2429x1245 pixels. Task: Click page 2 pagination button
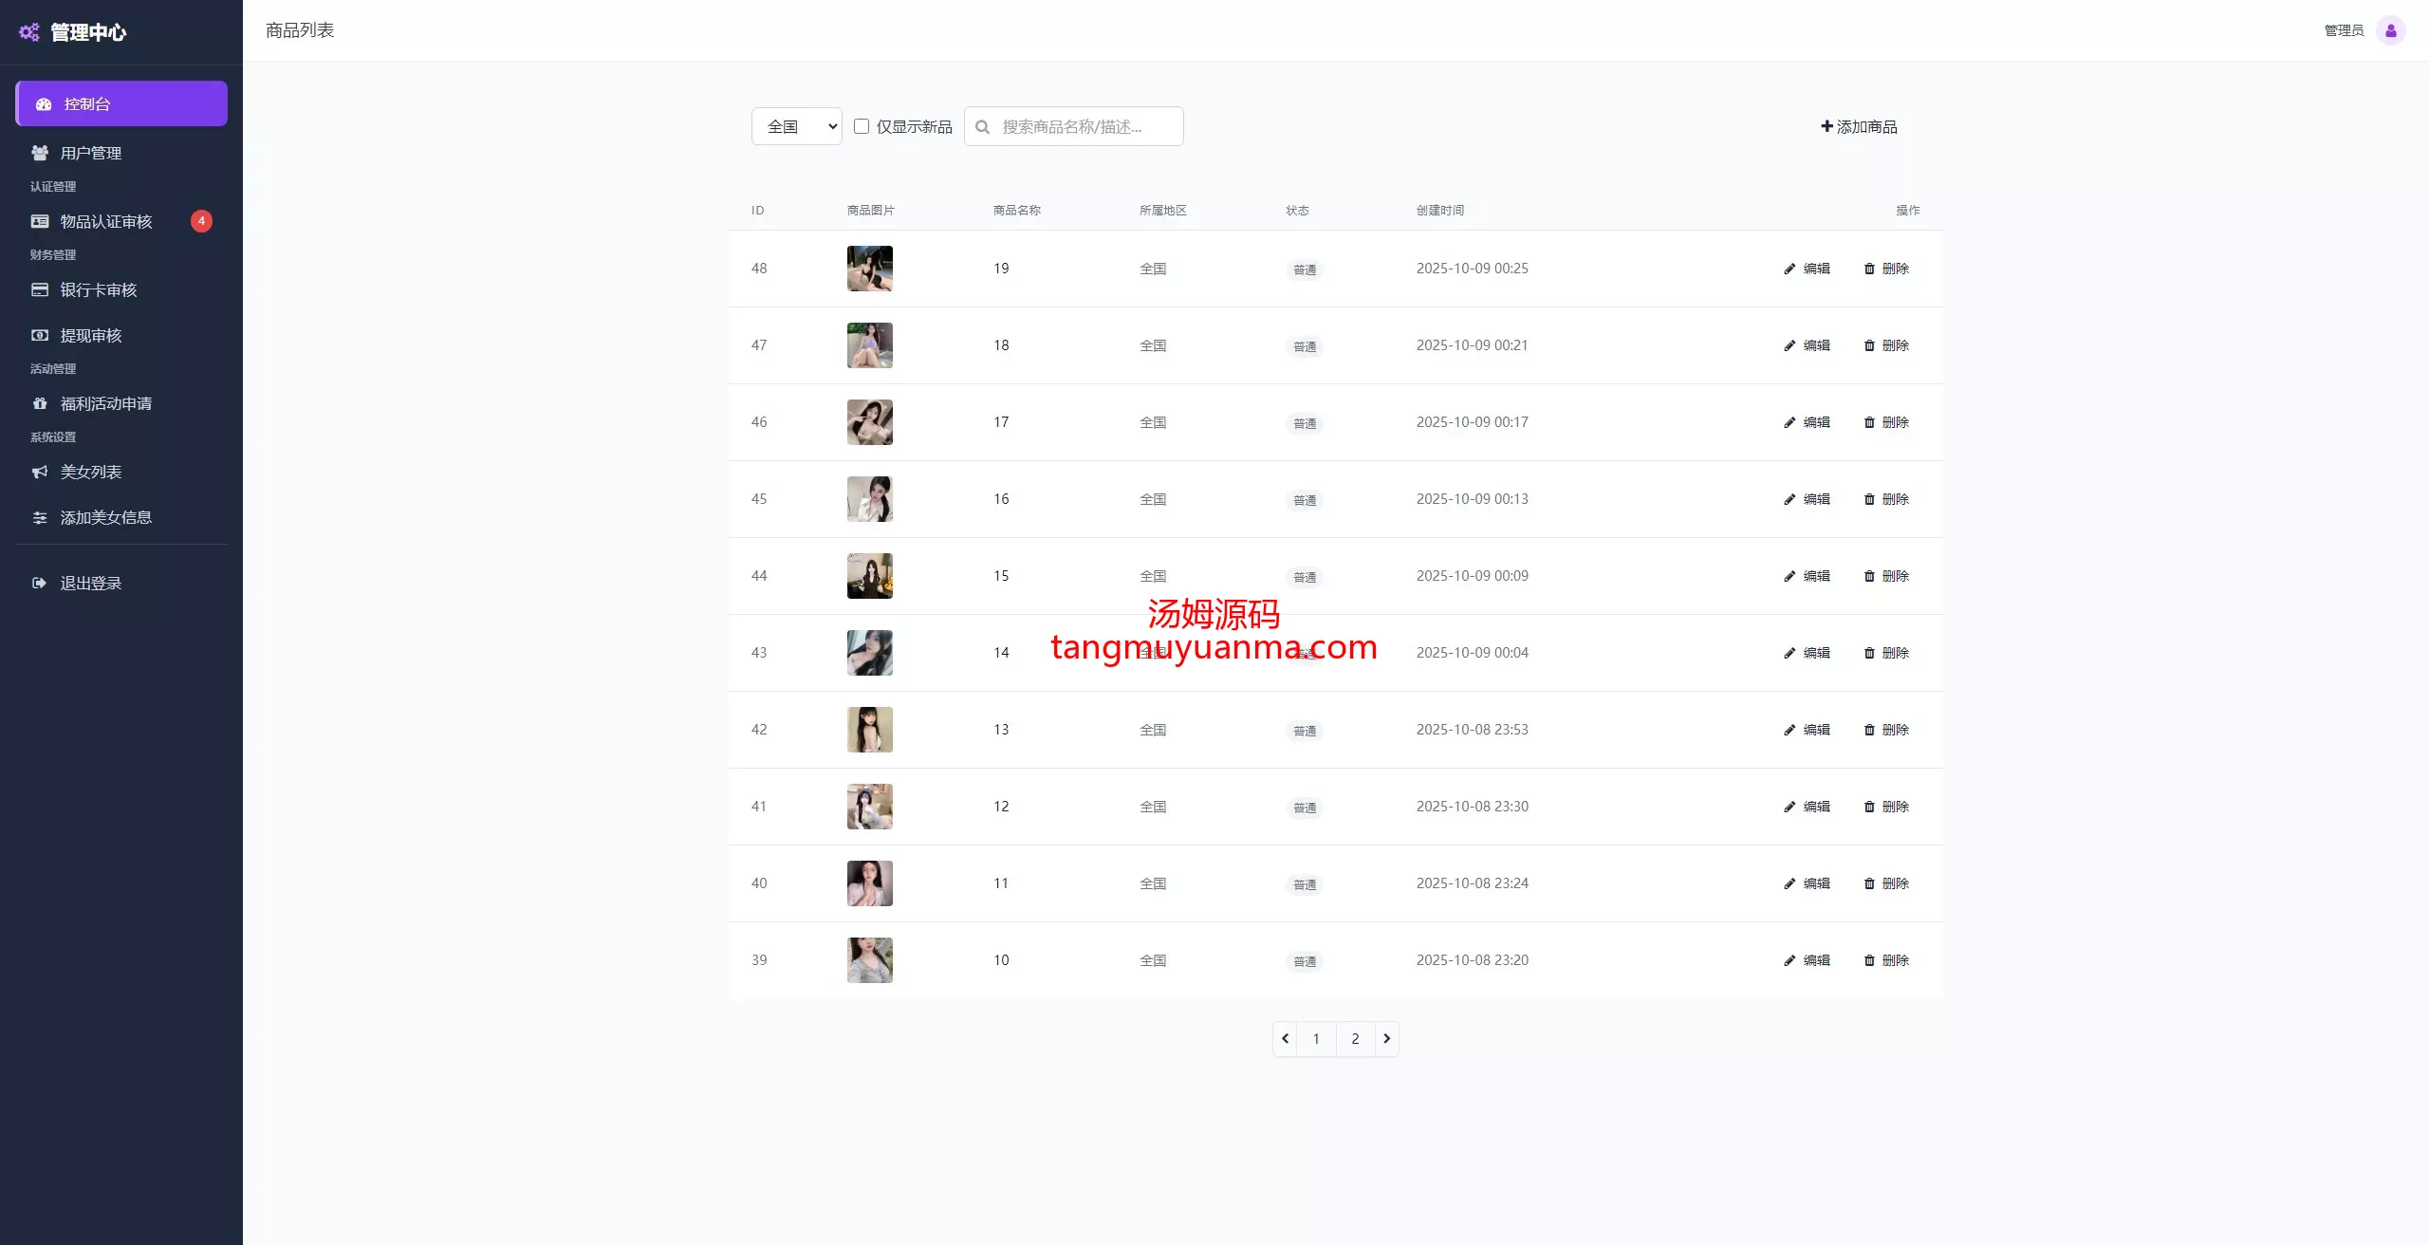click(x=1355, y=1038)
